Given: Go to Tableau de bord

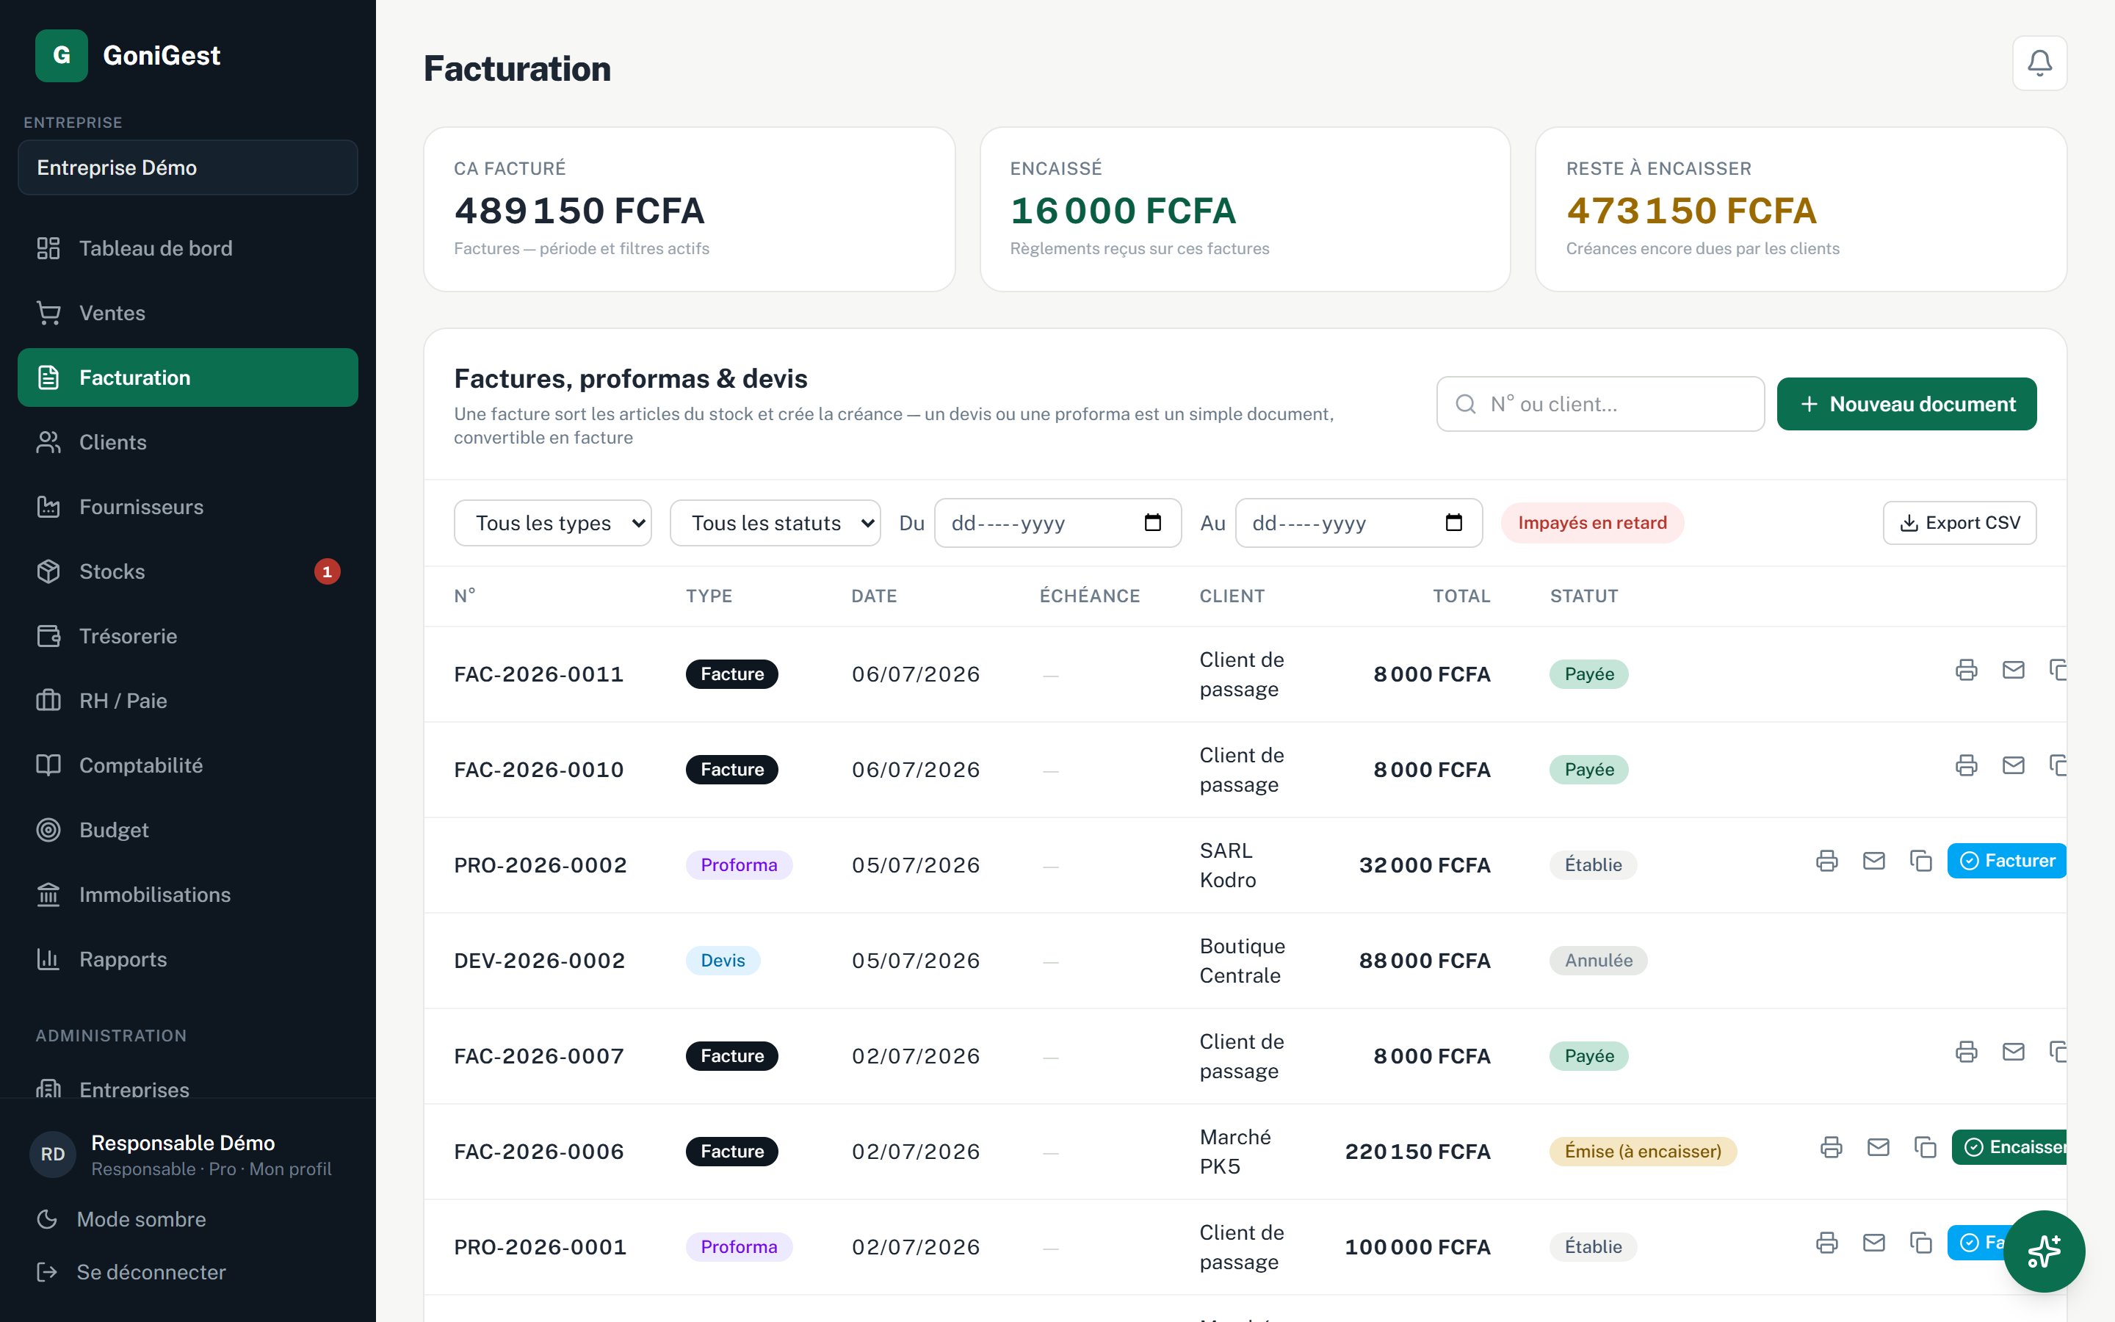Looking at the screenshot, I should [x=188, y=248].
